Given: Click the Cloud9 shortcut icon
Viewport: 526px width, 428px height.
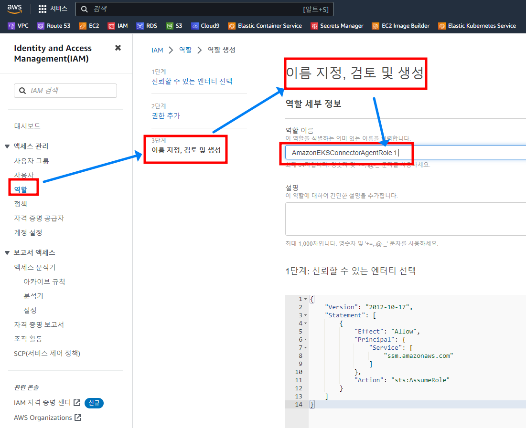Looking at the screenshot, I should [x=194, y=26].
